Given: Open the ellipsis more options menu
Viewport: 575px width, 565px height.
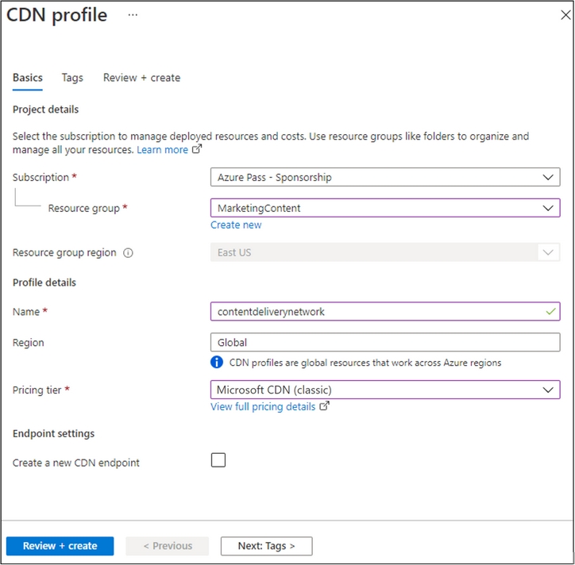Looking at the screenshot, I should [133, 15].
